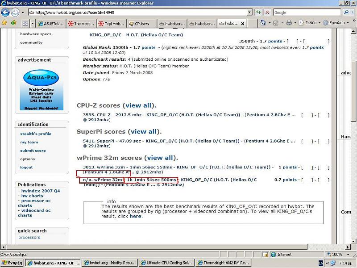Switch to the 'Περί Hwb...' tab
Viewport: 357px width, 268px height.
[111, 24]
